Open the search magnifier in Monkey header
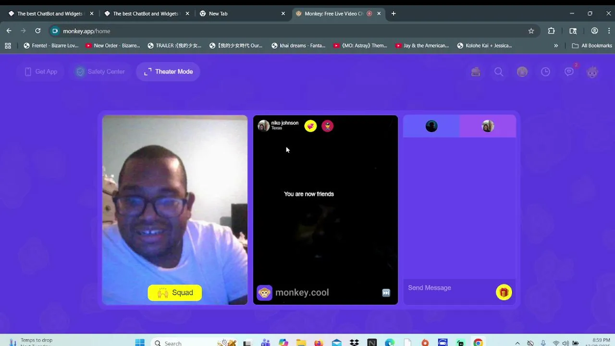Viewport: 615px width, 346px height. click(499, 72)
